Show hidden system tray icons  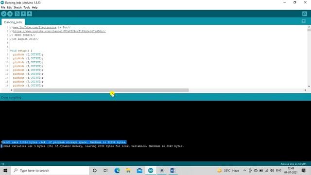point(244,171)
